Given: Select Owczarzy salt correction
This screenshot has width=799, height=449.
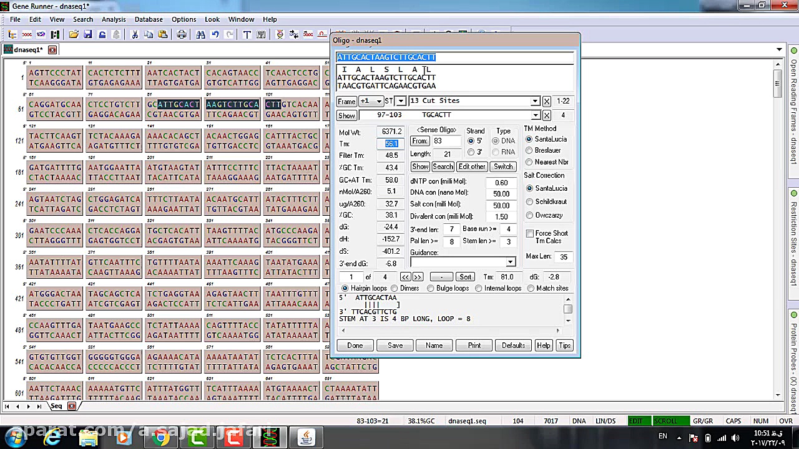Looking at the screenshot, I should (529, 215).
